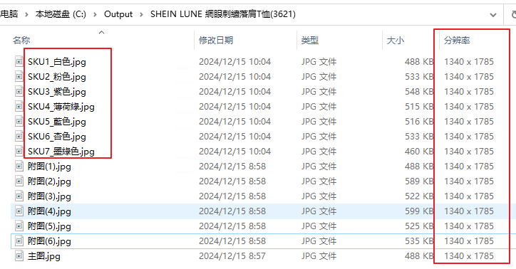Click the 525 KB size cell
Viewport: 516px width, 269px height.
418,226
